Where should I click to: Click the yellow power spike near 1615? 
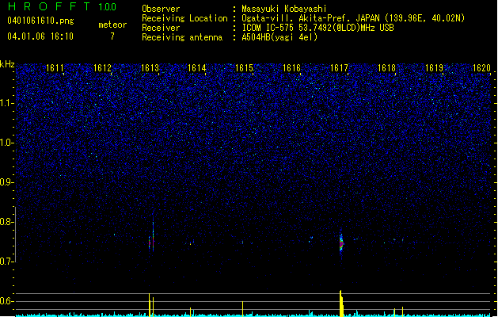pyautogui.click(x=242, y=309)
